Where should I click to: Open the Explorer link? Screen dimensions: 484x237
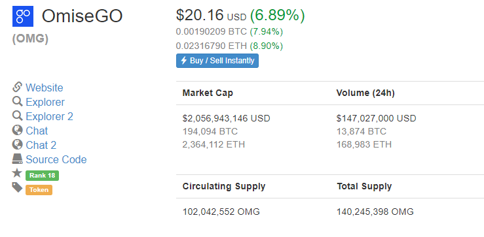pyautogui.click(x=45, y=103)
